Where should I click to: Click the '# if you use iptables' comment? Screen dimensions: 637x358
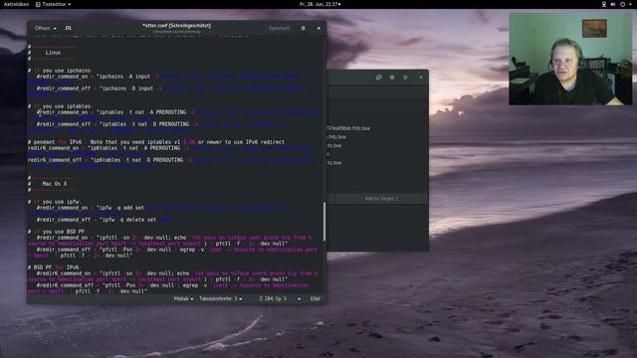(x=60, y=106)
